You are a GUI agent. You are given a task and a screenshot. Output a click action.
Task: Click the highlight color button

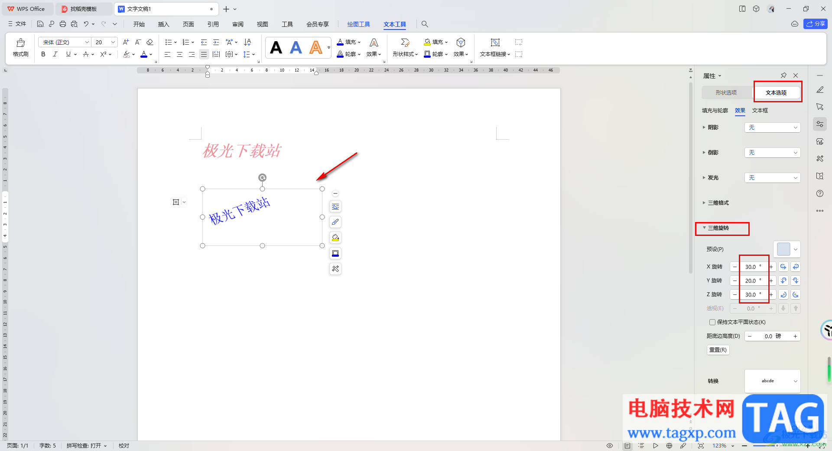click(127, 54)
